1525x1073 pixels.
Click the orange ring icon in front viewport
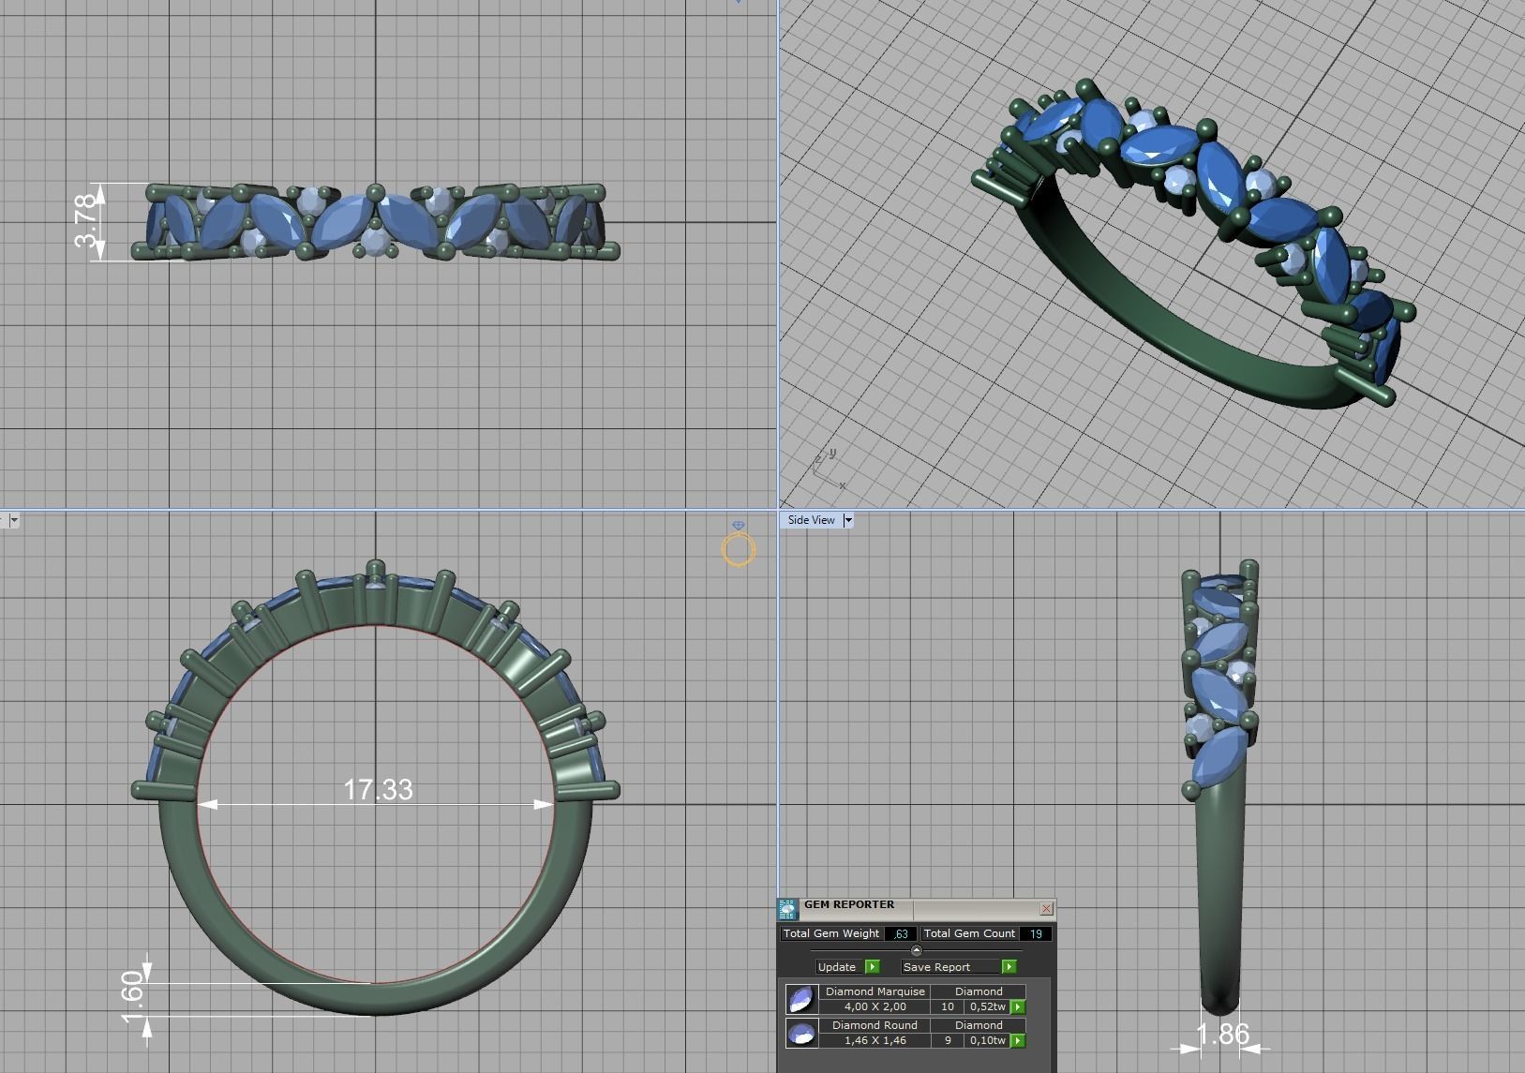click(x=739, y=548)
